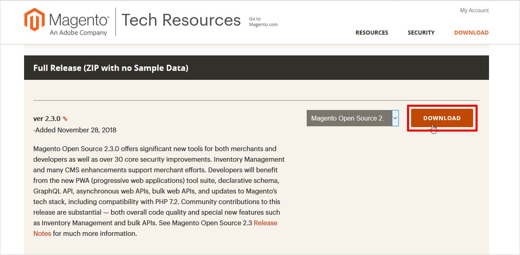Open the Magento Open Source 2. select box
The image size is (520, 255).
pos(348,118)
